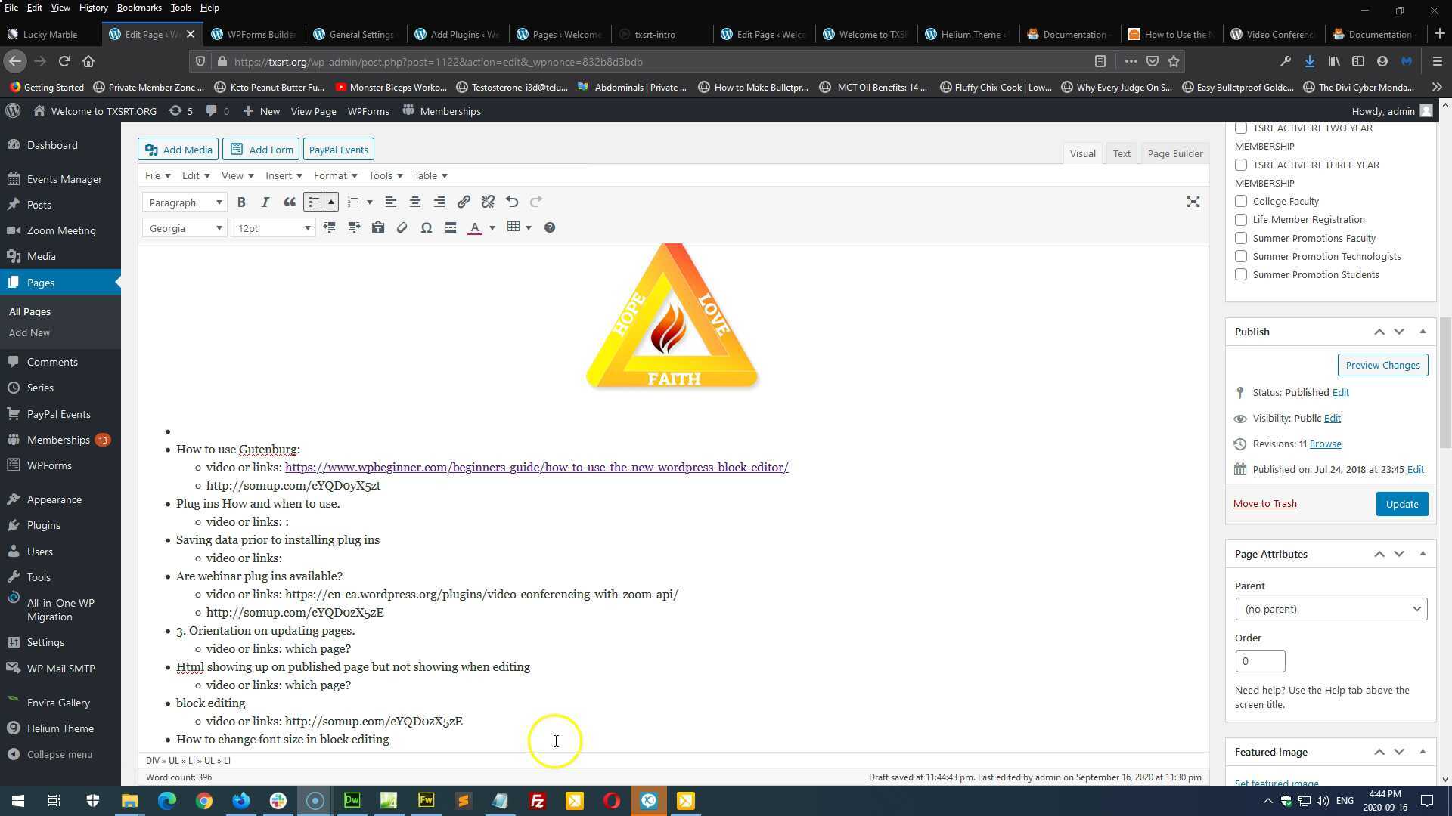Check the College Faculty checkbox
The width and height of the screenshot is (1452, 816).
1241,202
